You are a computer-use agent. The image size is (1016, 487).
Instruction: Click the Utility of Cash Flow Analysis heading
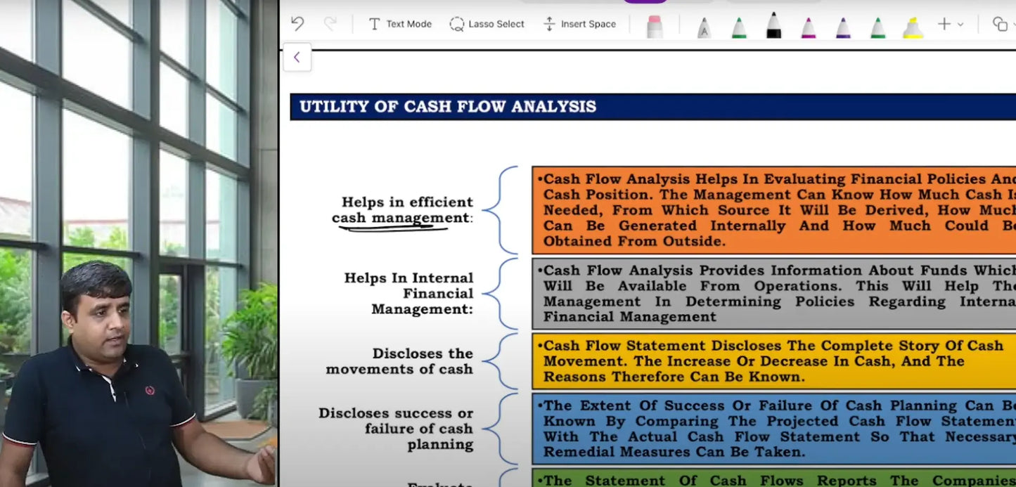[x=447, y=107]
